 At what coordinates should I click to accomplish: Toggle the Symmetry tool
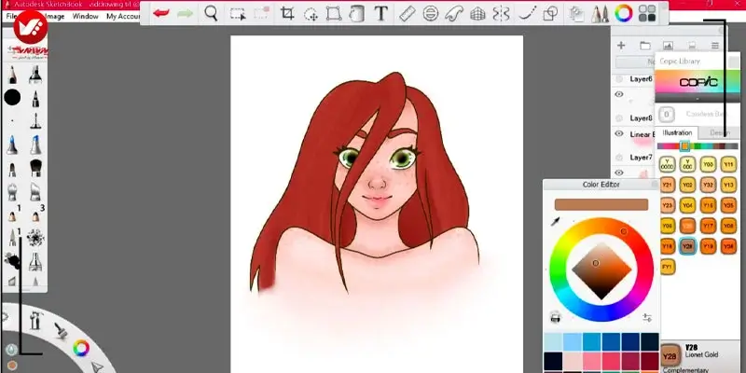click(x=501, y=14)
